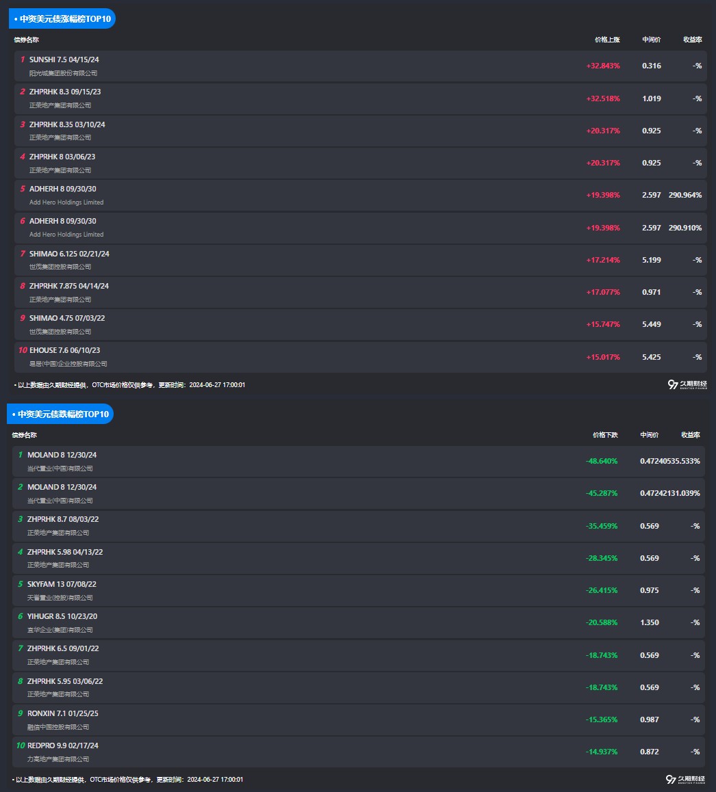Image resolution: width=716 pixels, height=792 pixels.
Task: Open bond ZHPRHK 8 03/06/23
Action: [x=62, y=157]
